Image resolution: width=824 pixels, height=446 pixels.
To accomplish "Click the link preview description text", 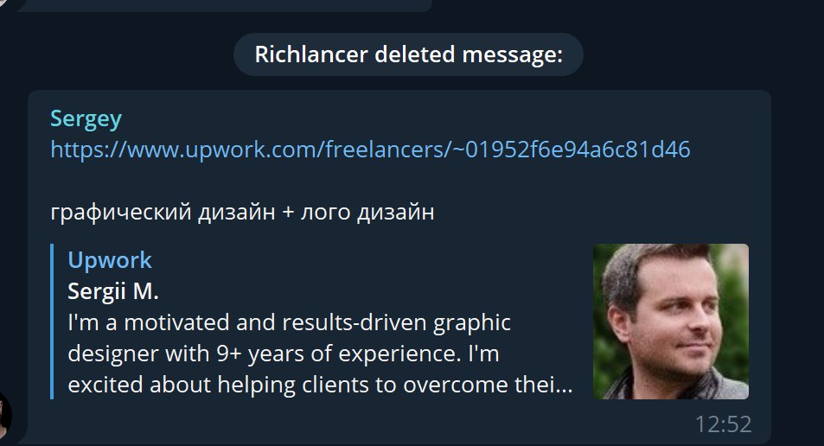I will 320,354.
